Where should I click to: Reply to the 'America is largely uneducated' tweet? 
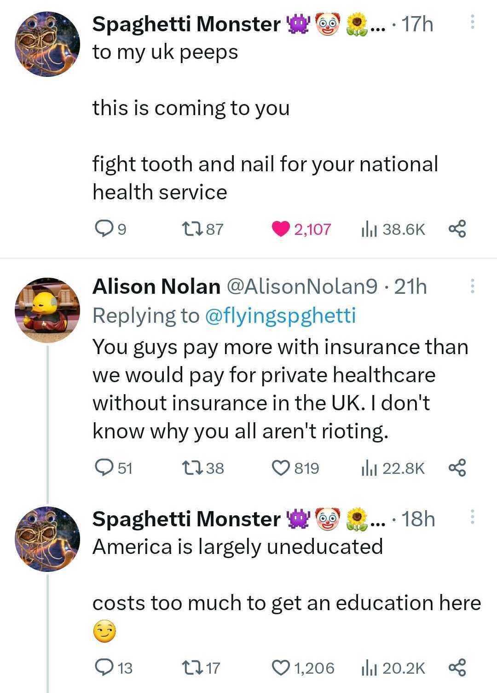102,667
